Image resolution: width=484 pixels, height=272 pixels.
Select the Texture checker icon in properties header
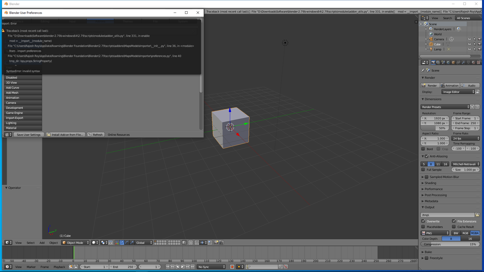click(478, 62)
